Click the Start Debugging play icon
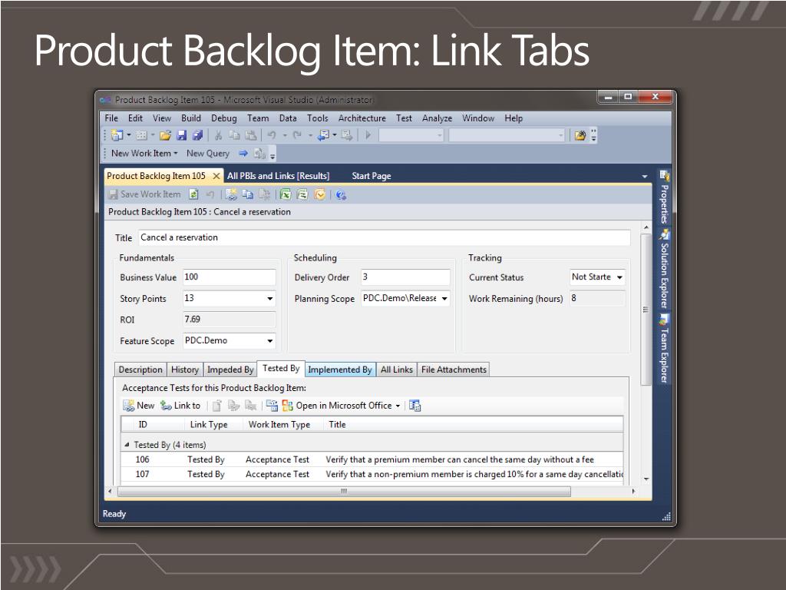 pyautogui.click(x=368, y=135)
